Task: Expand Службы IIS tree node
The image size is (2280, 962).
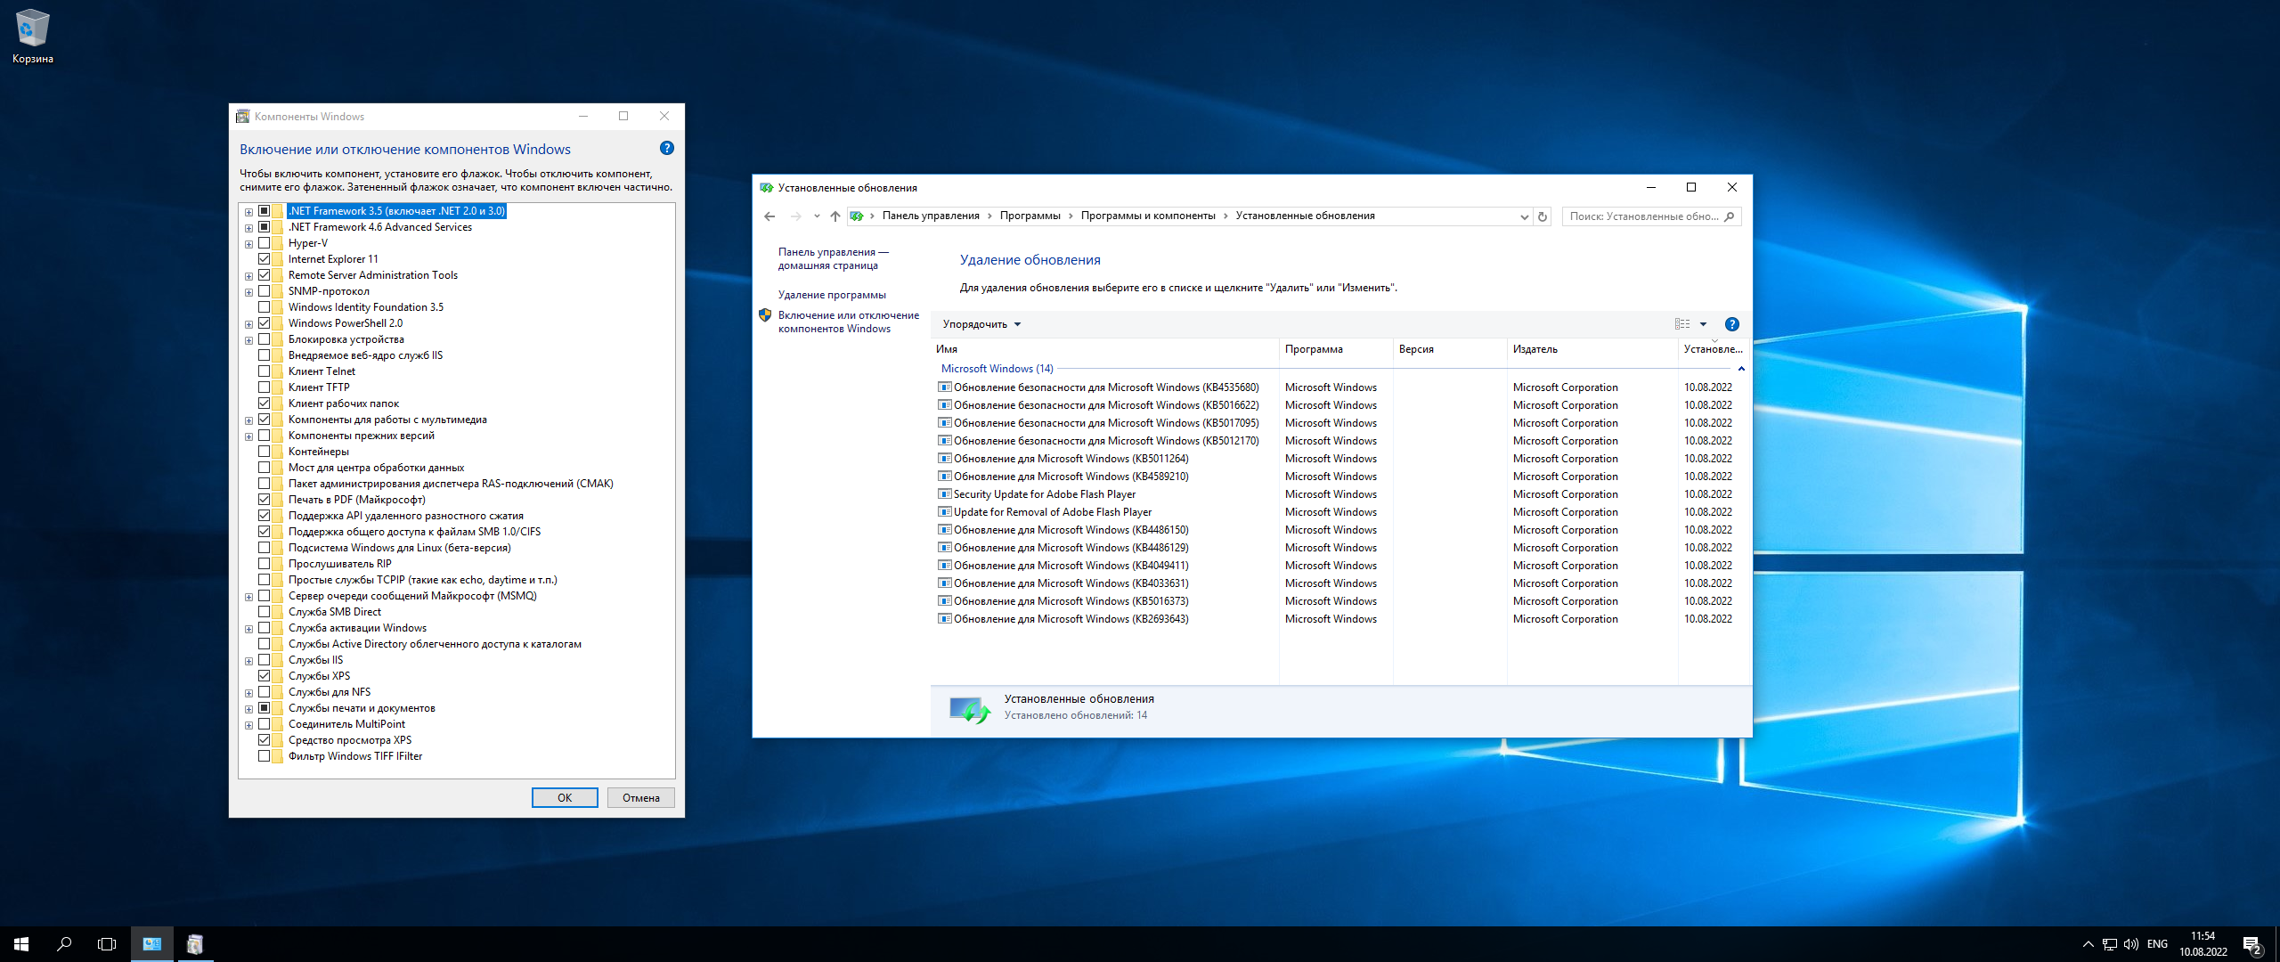Action: [x=248, y=661]
